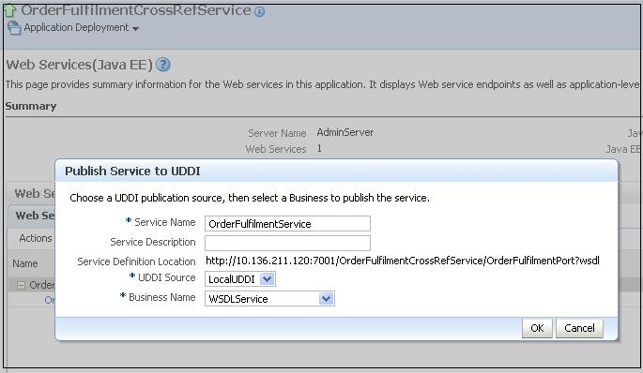The height and width of the screenshot is (373, 643).
Task: Click the green up-arrow application status icon
Action: click(x=9, y=10)
